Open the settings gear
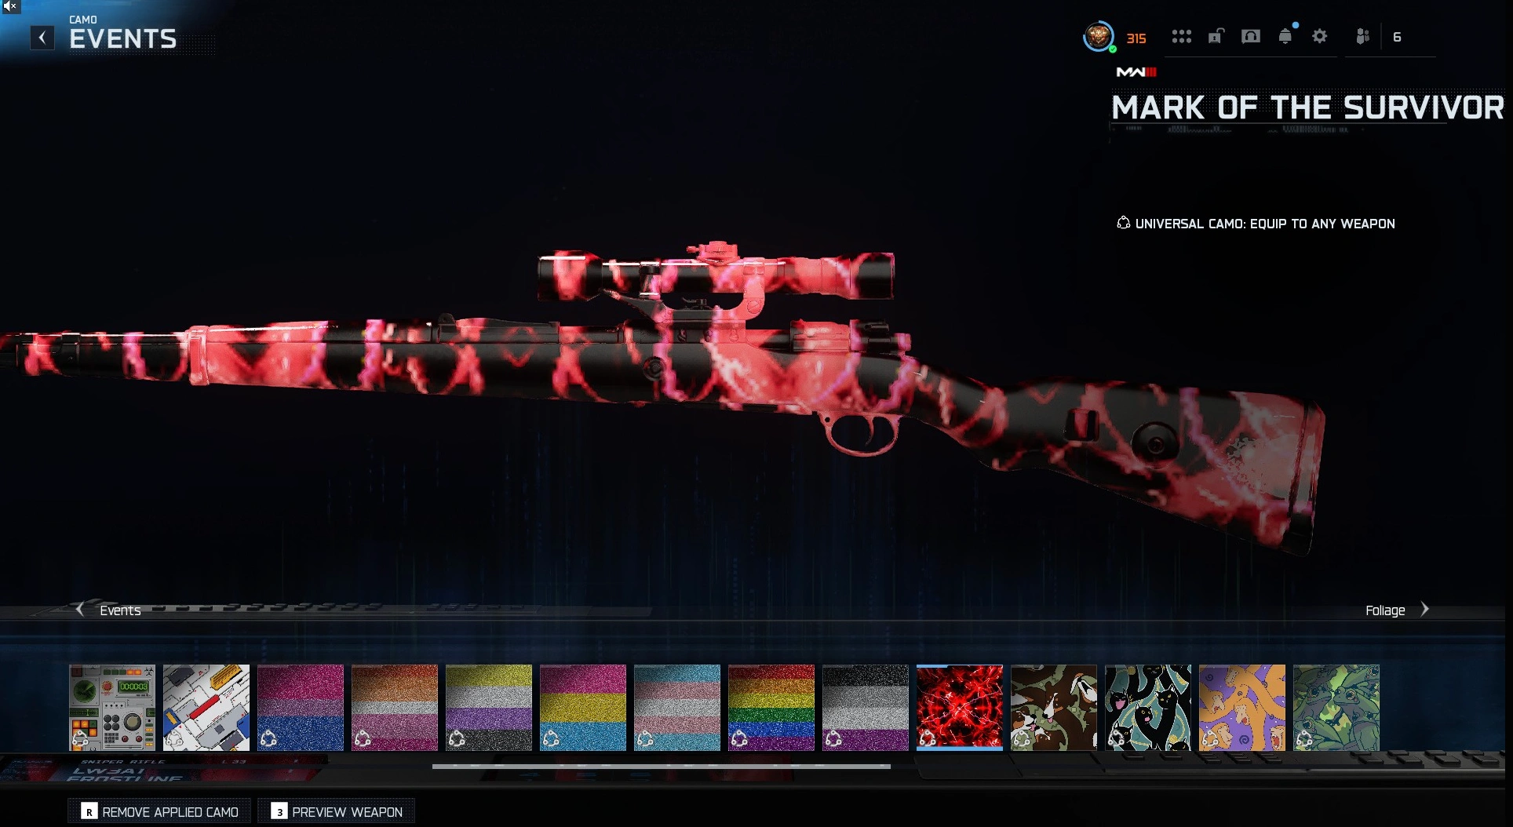The width and height of the screenshot is (1513, 827). tap(1320, 36)
